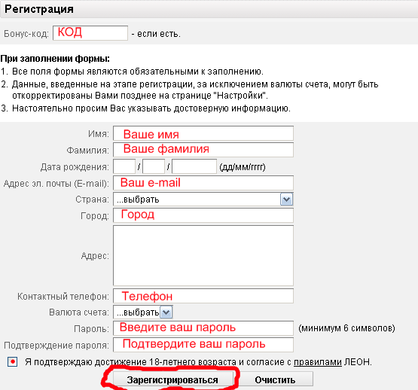Screen dimensions: 418x390
Task: Click the 'При заполнении формы:' heading
Action: [x=55, y=59]
